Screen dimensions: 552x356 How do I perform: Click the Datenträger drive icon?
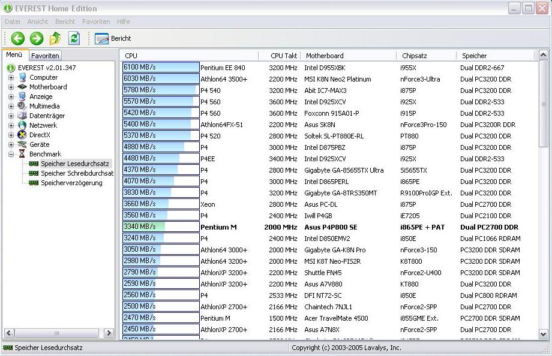(x=22, y=115)
